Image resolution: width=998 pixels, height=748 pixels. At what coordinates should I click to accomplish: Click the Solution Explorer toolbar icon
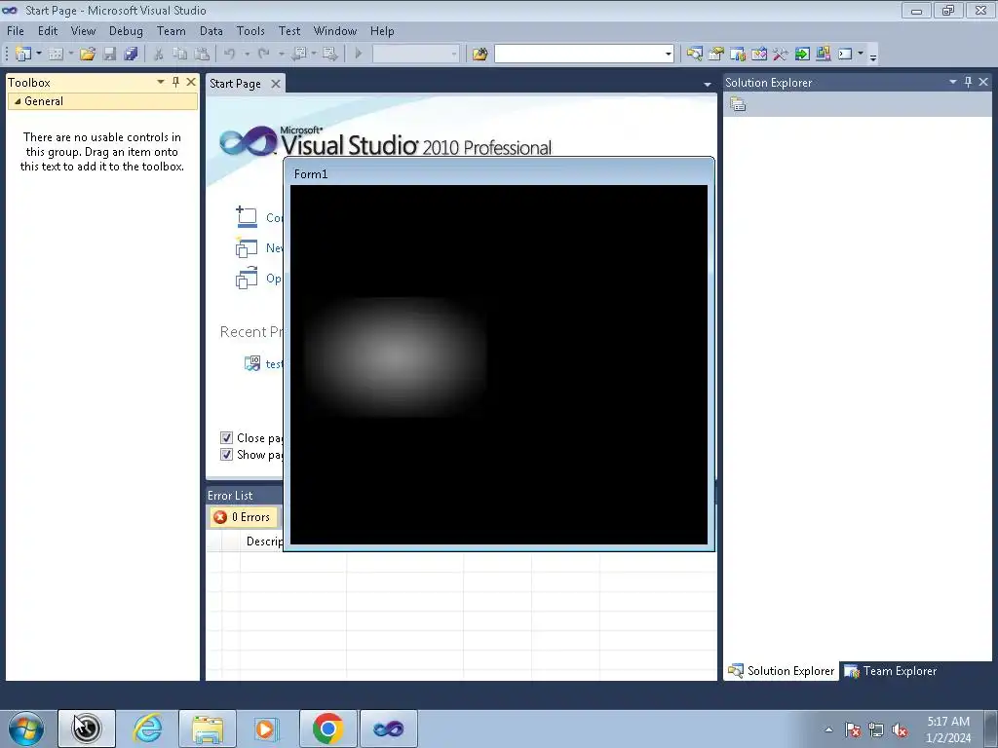(694, 55)
